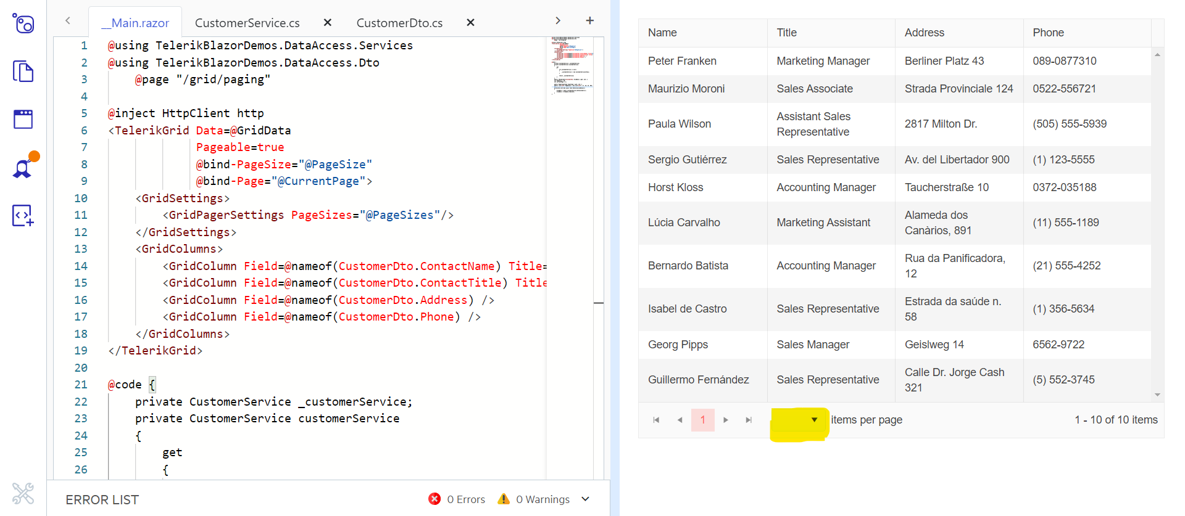Navigate tabs right with the chevron arrow

(558, 21)
